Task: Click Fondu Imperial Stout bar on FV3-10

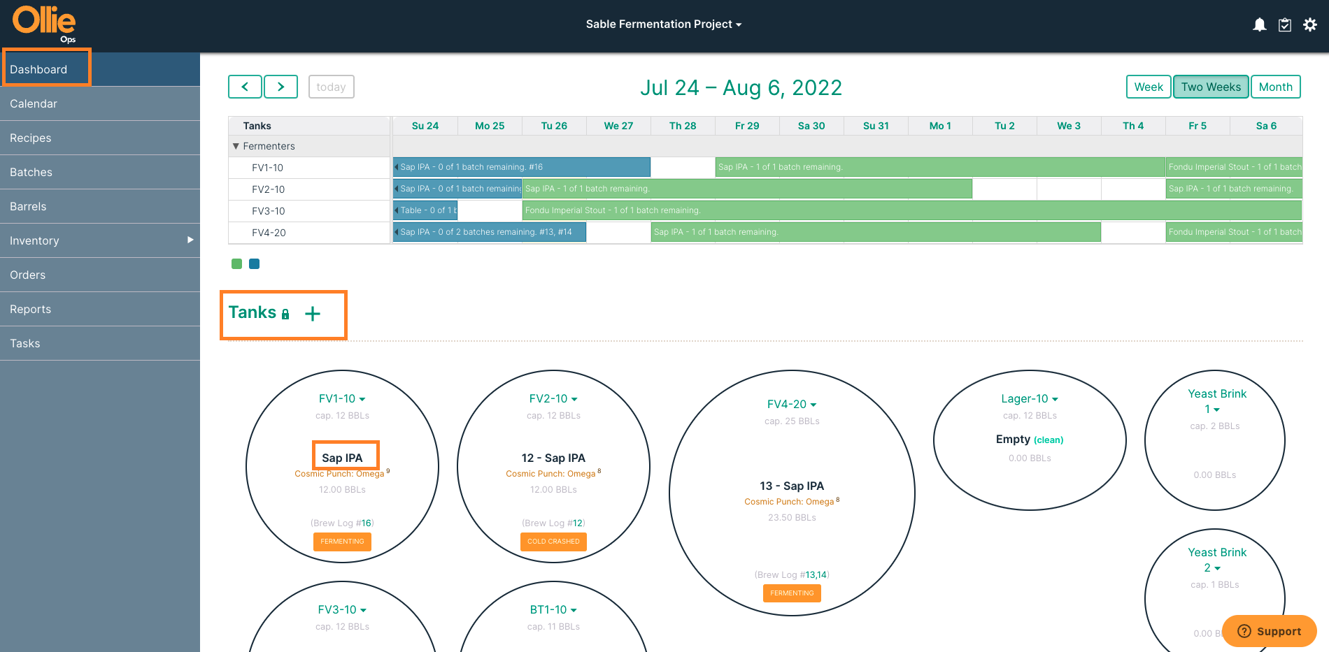Action: 912,210
